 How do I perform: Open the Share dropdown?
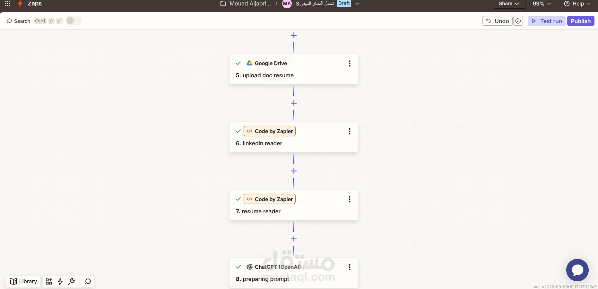pyautogui.click(x=509, y=4)
